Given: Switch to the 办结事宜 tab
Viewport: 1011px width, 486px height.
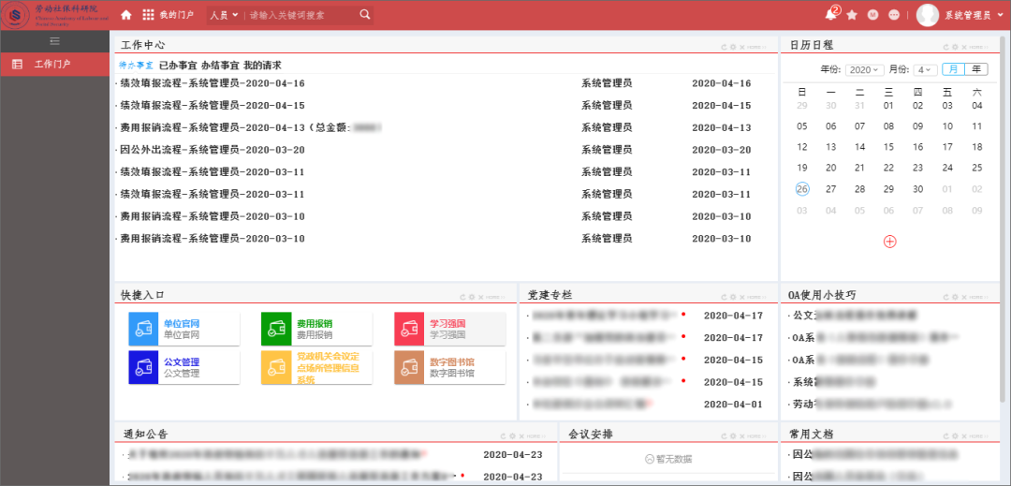Looking at the screenshot, I should pyautogui.click(x=220, y=66).
